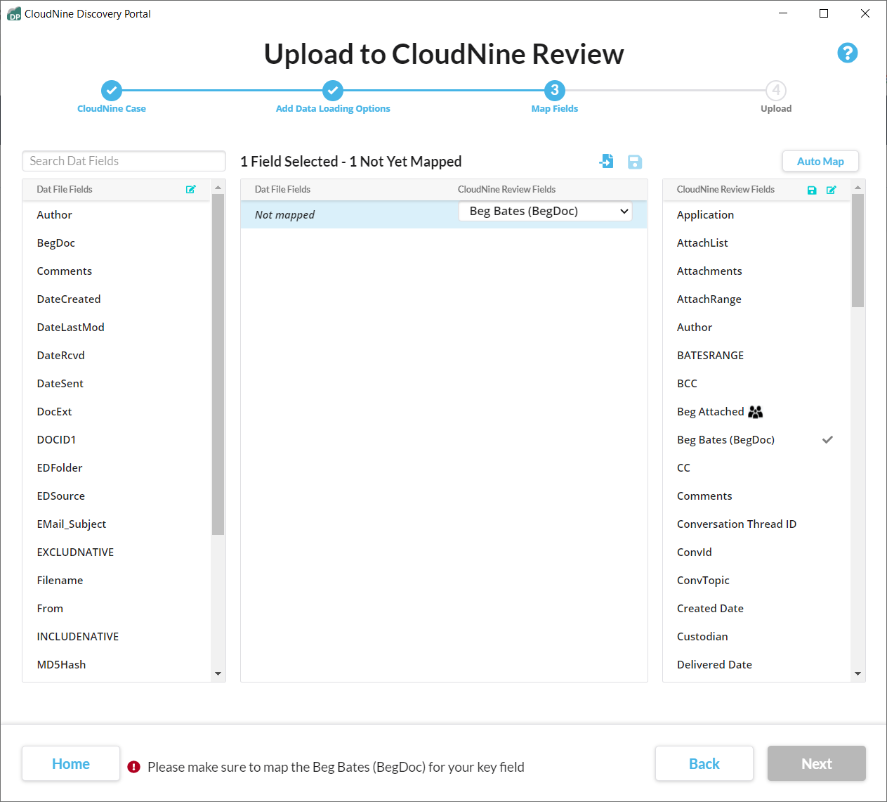
Task: Click inside the Search Dat Fields box
Action: (124, 161)
